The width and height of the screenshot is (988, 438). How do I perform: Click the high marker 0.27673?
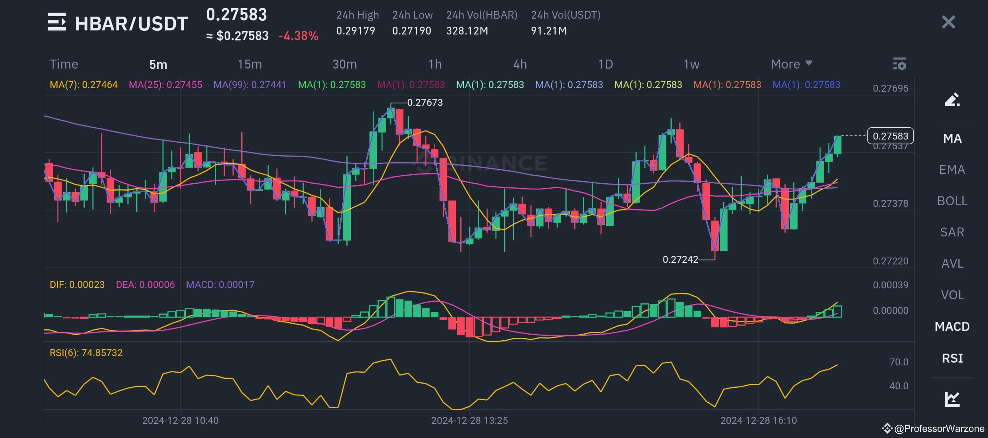425,103
